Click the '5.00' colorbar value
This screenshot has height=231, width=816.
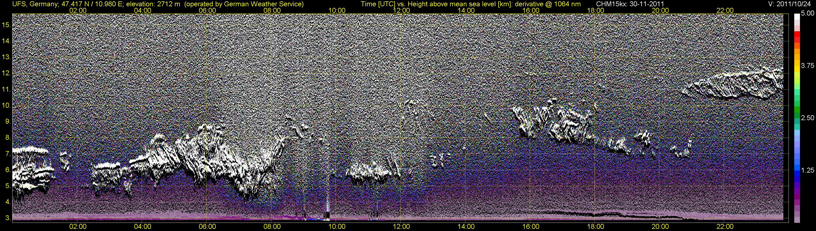click(x=808, y=14)
